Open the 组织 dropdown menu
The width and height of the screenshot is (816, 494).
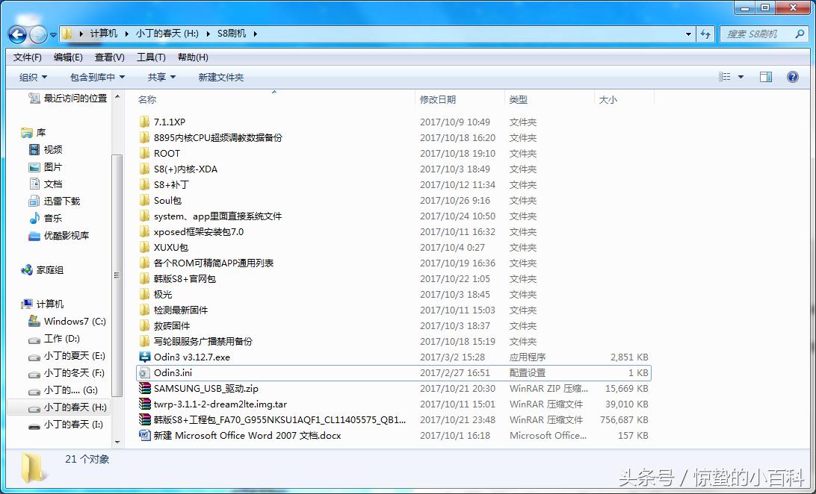click(33, 77)
